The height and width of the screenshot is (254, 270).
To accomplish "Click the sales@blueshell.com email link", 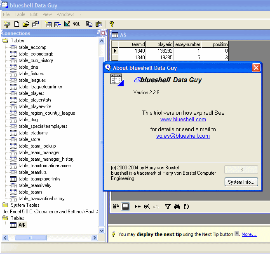I will tap(183, 136).
